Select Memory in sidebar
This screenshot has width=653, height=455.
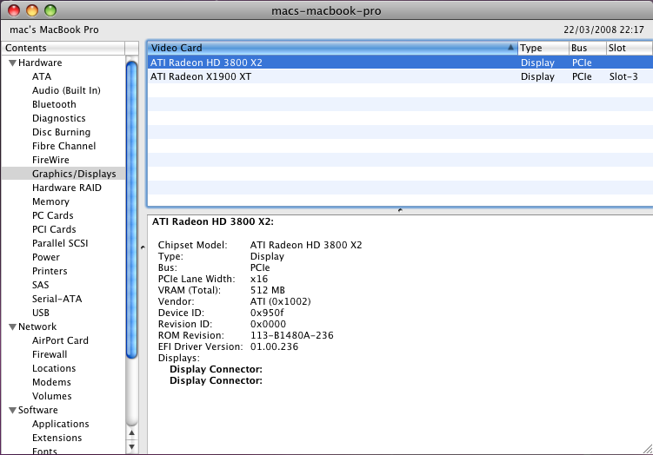pos(50,201)
